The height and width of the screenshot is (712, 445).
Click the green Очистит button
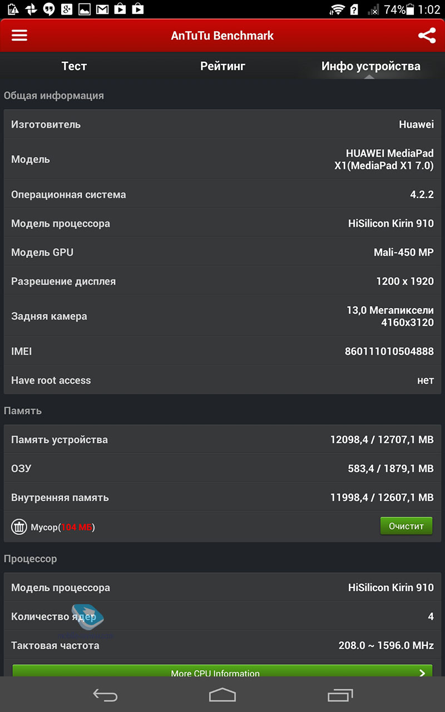point(406,526)
